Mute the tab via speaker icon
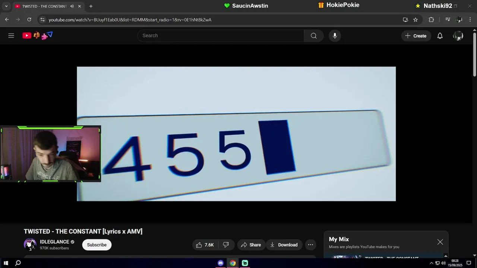 [72, 6]
